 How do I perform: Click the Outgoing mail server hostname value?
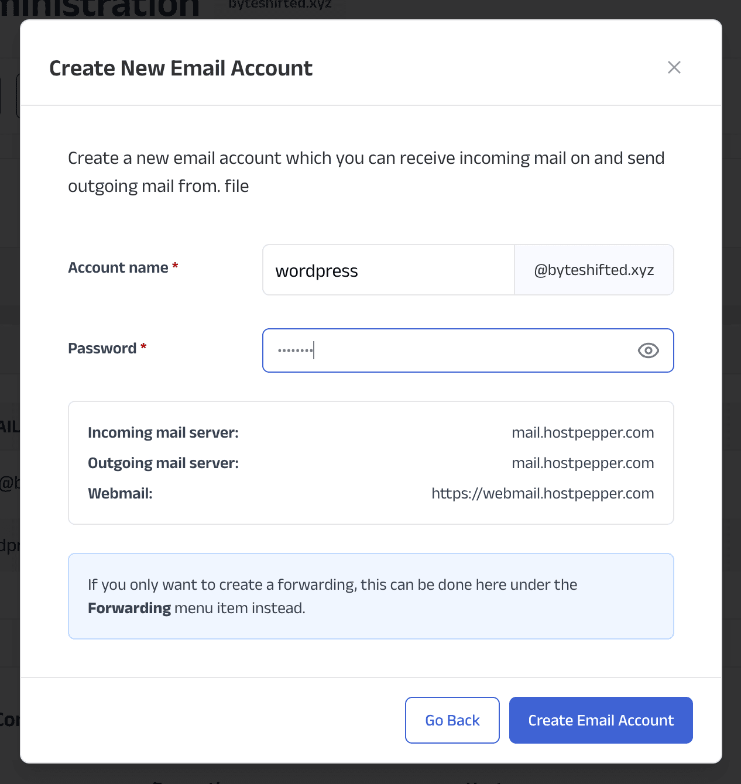point(583,463)
